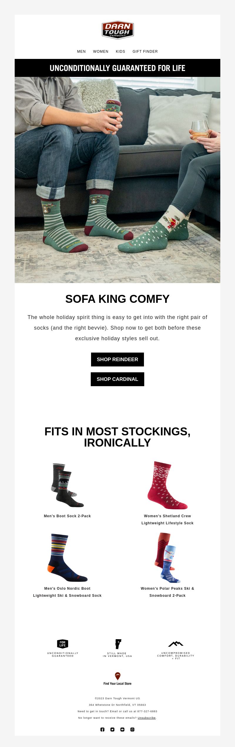
Task: Open the Instagram social icon
Action: 132,729
